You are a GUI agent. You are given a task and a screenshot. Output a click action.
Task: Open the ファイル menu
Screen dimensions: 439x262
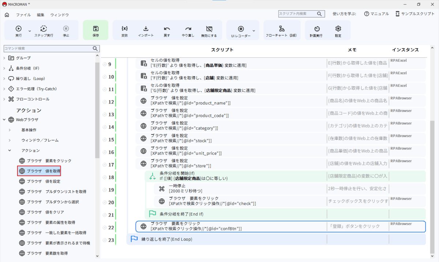(23, 15)
